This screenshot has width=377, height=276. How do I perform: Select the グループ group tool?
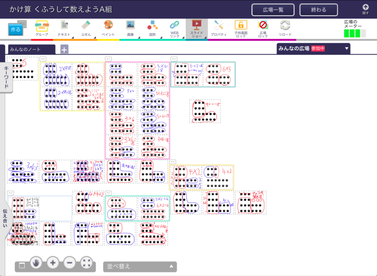tap(42, 28)
